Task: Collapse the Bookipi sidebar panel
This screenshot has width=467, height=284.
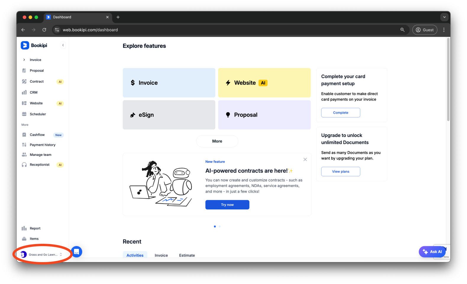Action: point(63,45)
